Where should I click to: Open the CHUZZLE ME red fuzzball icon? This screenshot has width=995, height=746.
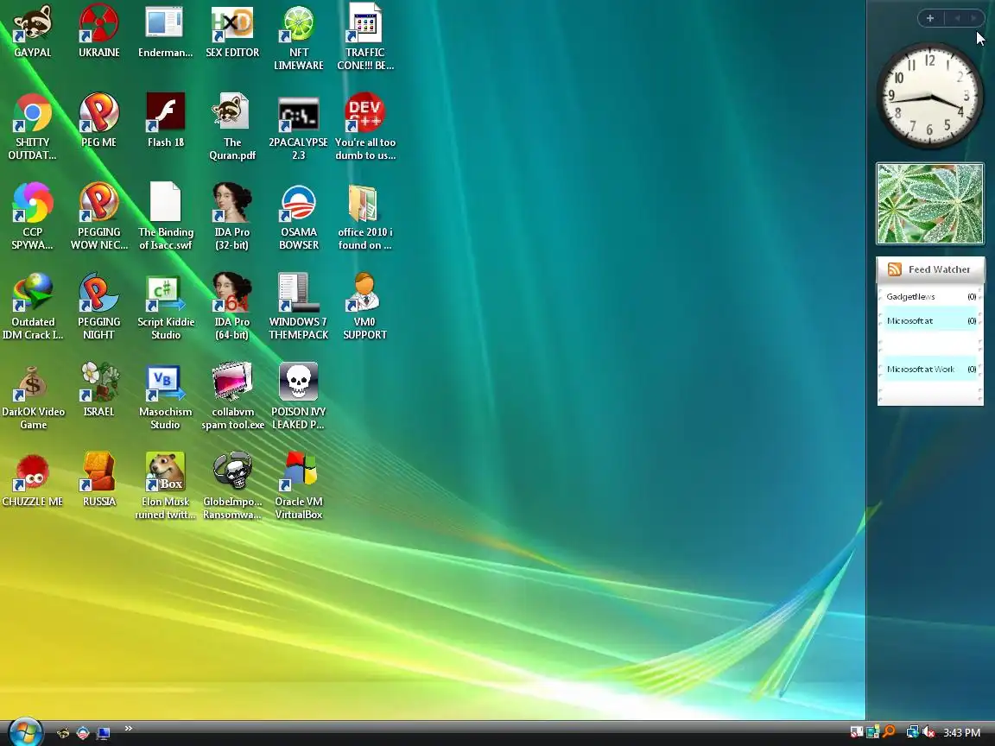pos(32,481)
